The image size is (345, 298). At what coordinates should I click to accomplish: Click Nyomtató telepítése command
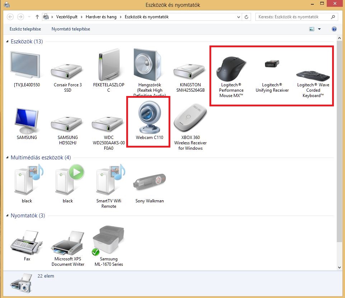coord(71,29)
